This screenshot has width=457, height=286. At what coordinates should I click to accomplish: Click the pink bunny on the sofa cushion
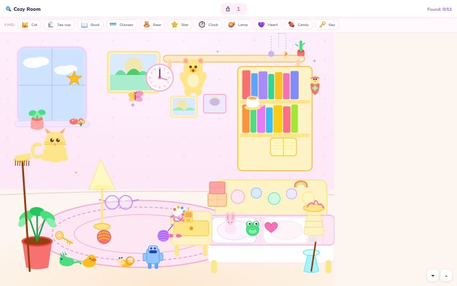pos(230,223)
